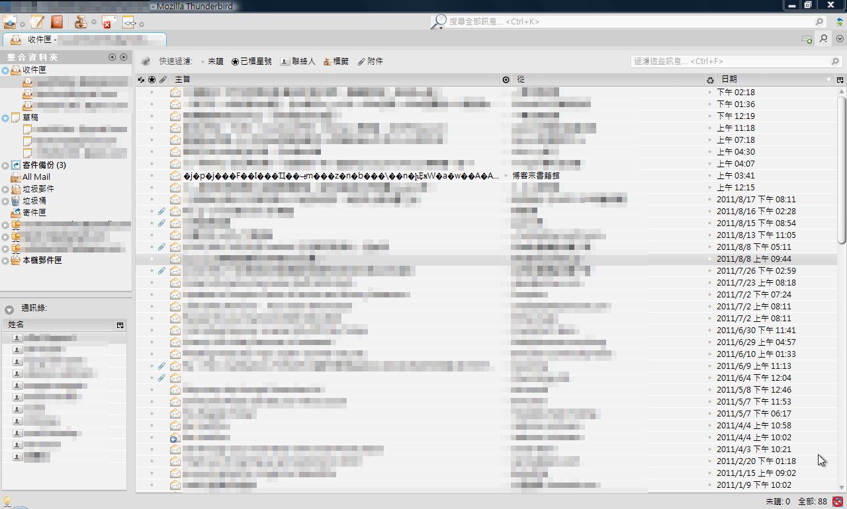Click the 過濾這些訊息 filter input field
The width and height of the screenshot is (847, 509).
point(736,61)
